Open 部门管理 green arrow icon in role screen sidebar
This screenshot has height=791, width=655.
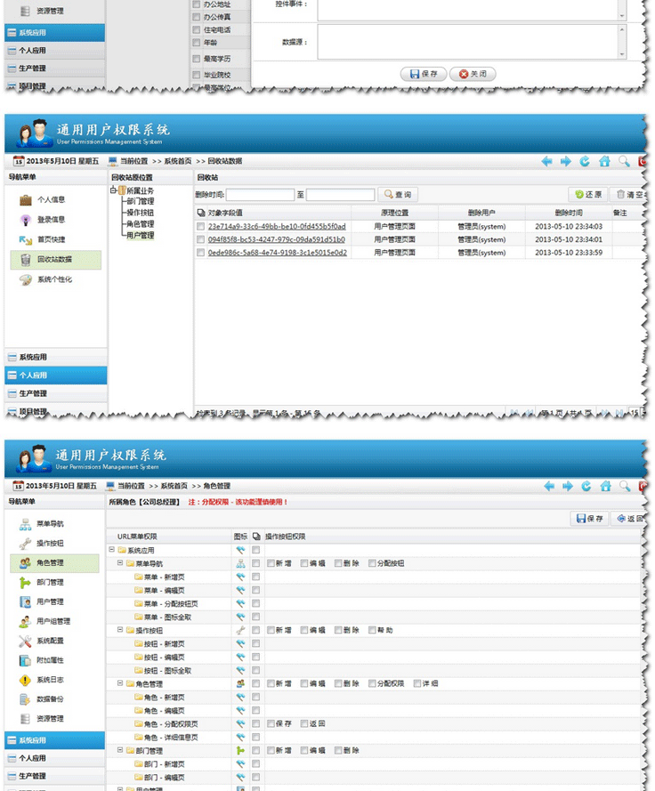[25, 583]
